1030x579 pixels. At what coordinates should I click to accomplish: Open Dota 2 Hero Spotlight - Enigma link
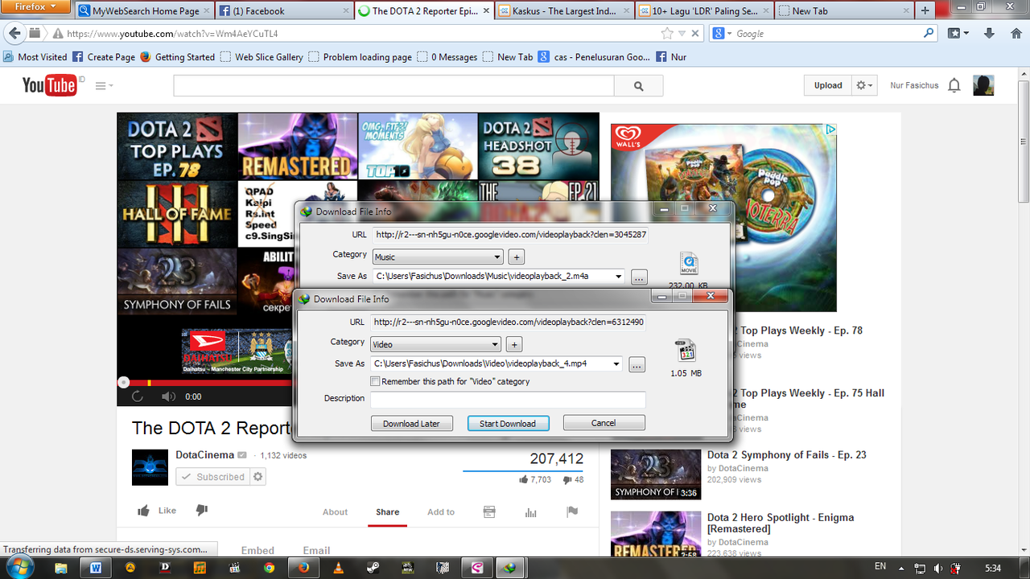click(781, 523)
